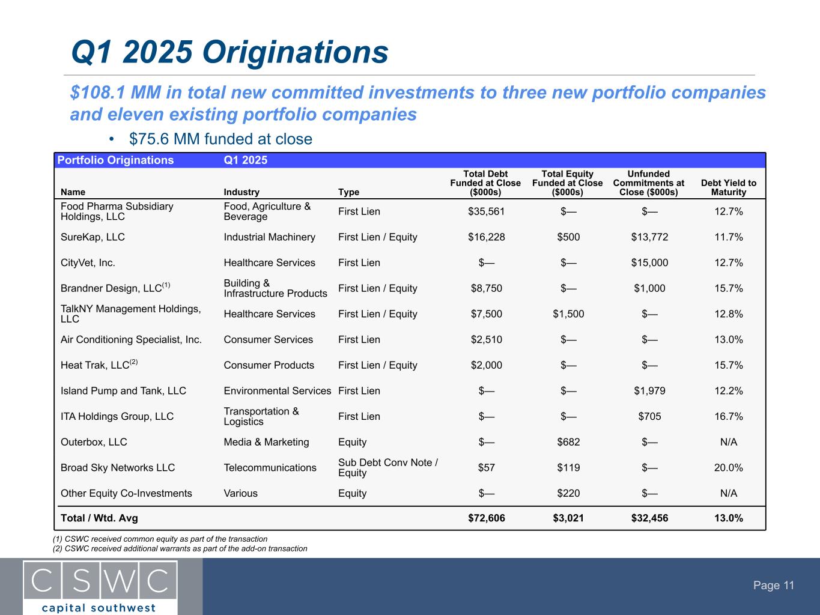This screenshot has height=615, width=820.
Task: Click the Outerbox, LLC row name
Action: coord(94,442)
